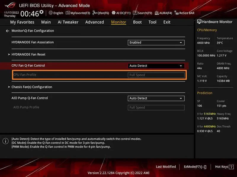Click the Monitor\Q-Fan Configuration breadcrumb

click(x=33, y=31)
